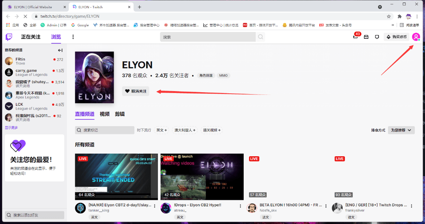This screenshot has width=425, height=224.
Task: Open stream title BETA ELYON ! 16h00
Action: [291, 205]
